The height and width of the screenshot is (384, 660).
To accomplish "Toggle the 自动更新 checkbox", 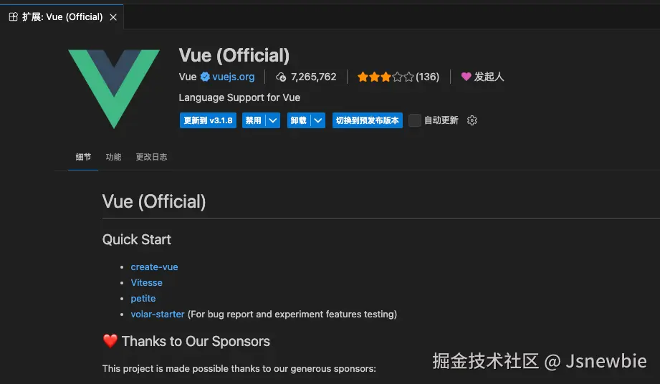I will [x=415, y=120].
